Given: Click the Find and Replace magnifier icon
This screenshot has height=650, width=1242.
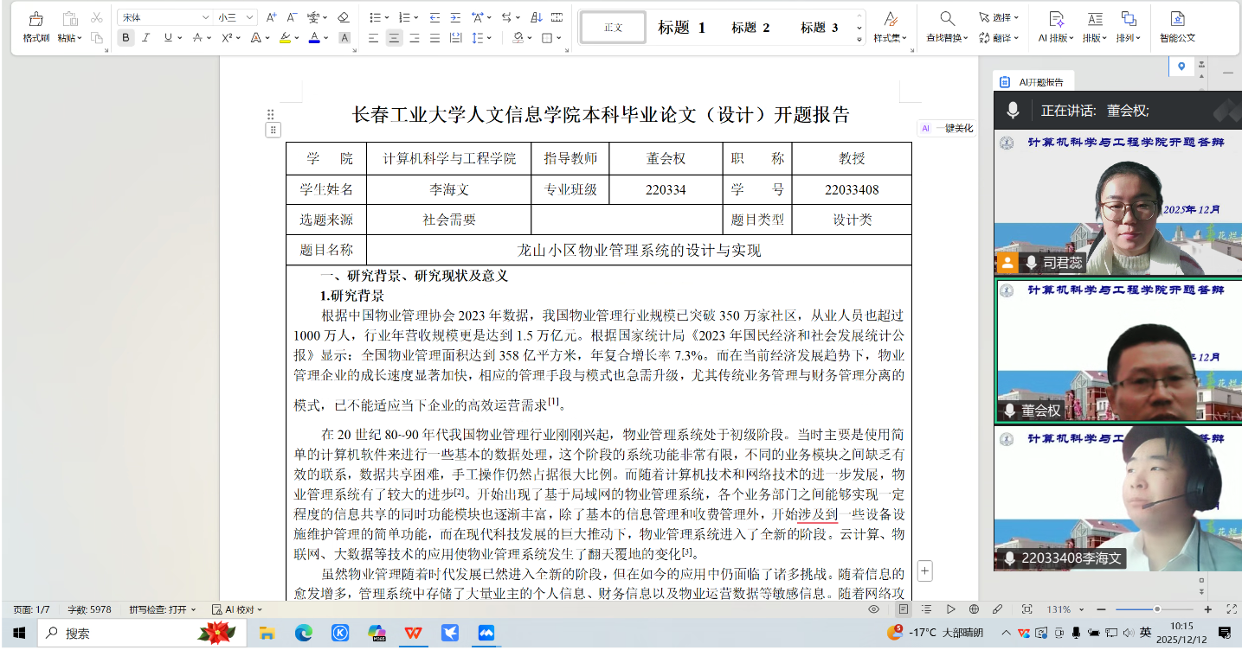Looking at the screenshot, I should (947, 19).
